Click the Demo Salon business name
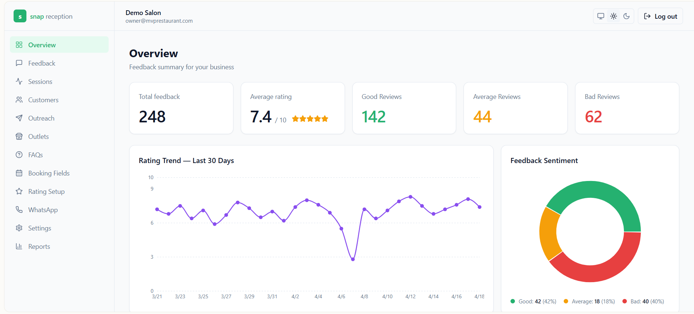 (143, 12)
